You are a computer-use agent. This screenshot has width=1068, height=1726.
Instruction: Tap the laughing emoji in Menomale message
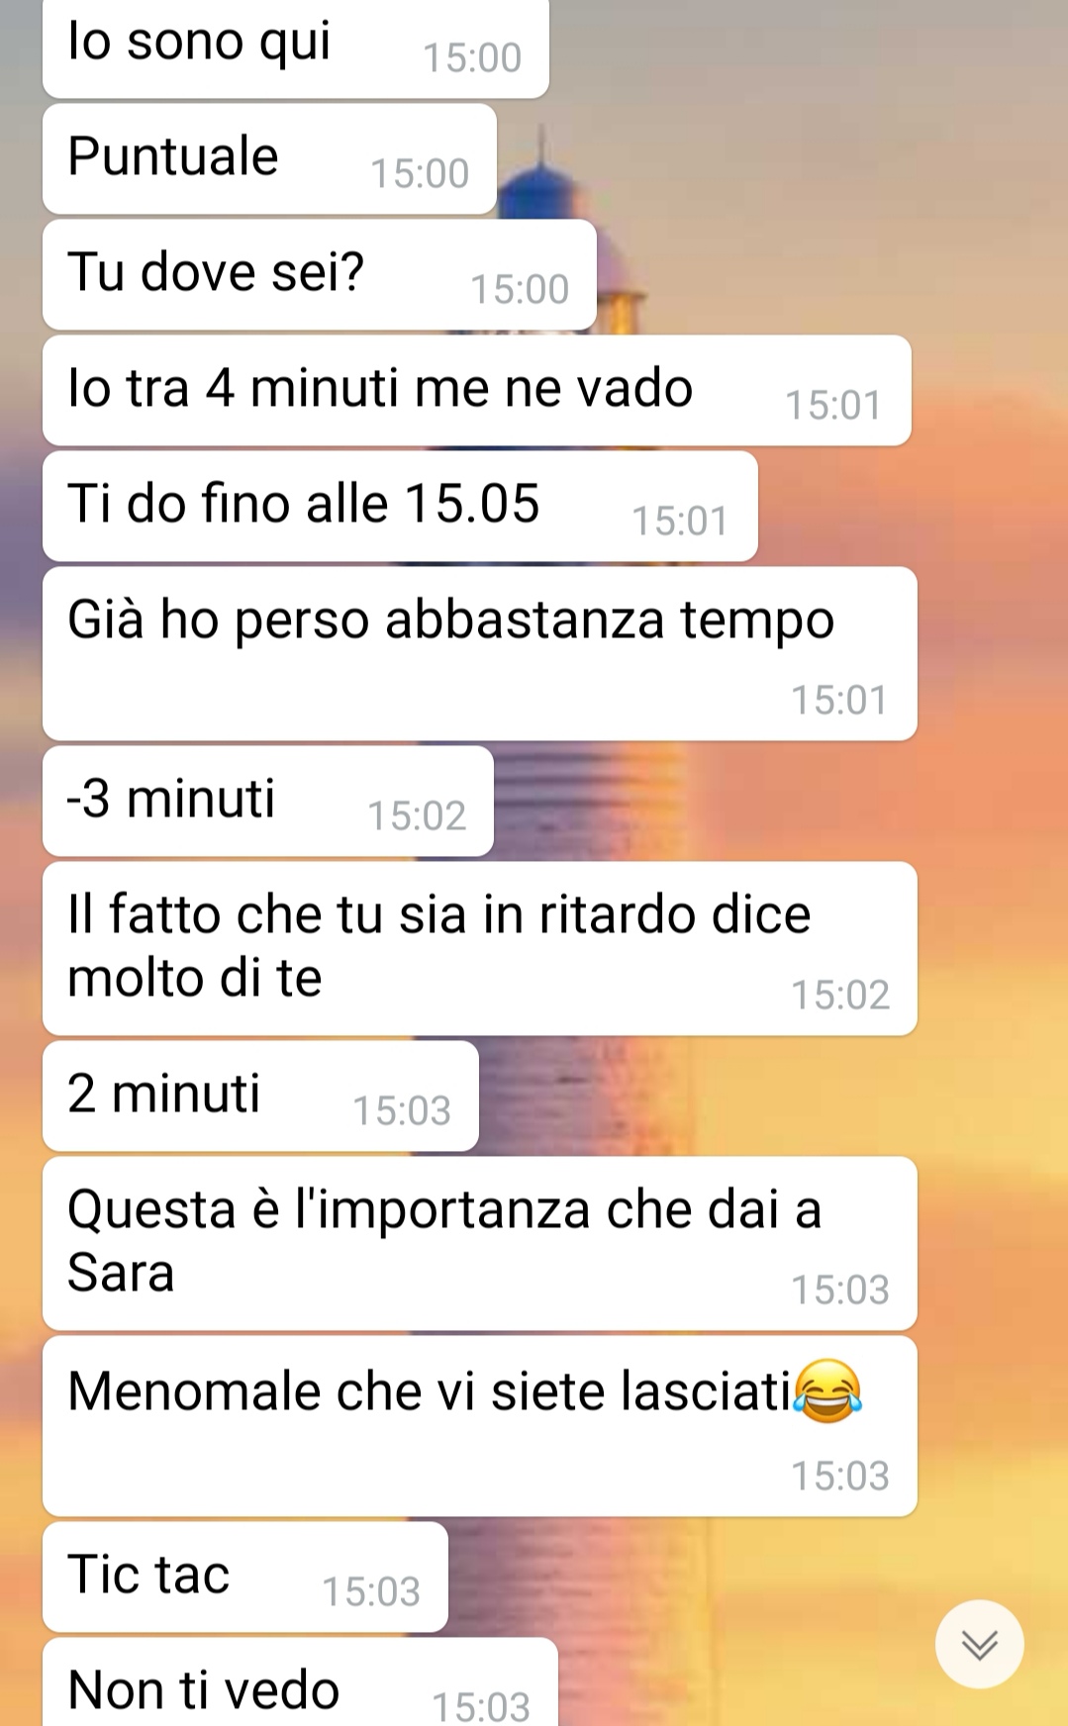tap(827, 1390)
